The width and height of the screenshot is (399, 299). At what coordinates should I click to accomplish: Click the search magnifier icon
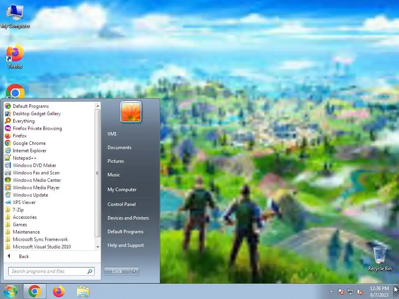pos(90,271)
